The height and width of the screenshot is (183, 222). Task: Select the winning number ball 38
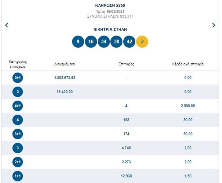pyautogui.click(x=117, y=41)
